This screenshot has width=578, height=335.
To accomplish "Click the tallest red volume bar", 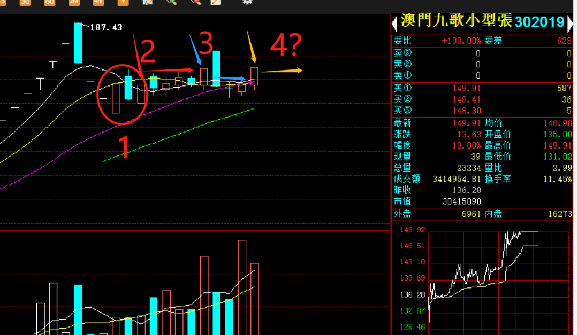I will click(x=242, y=287).
